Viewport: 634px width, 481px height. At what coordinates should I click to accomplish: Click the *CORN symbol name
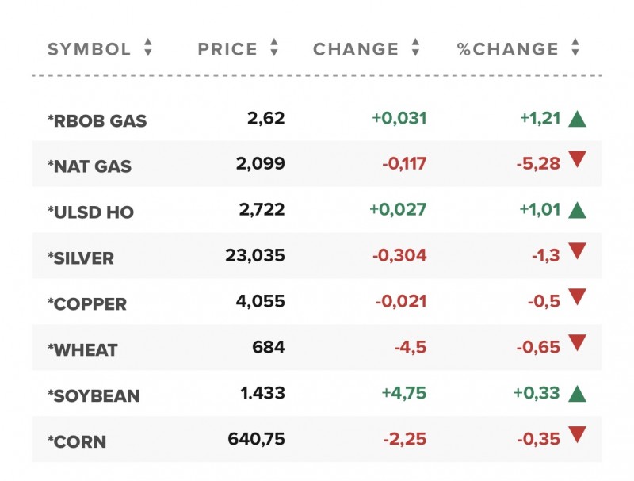(x=77, y=442)
